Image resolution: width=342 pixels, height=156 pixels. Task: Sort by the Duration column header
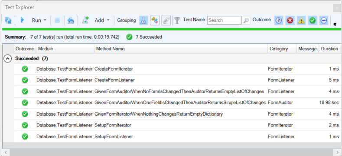pos(329,49)
